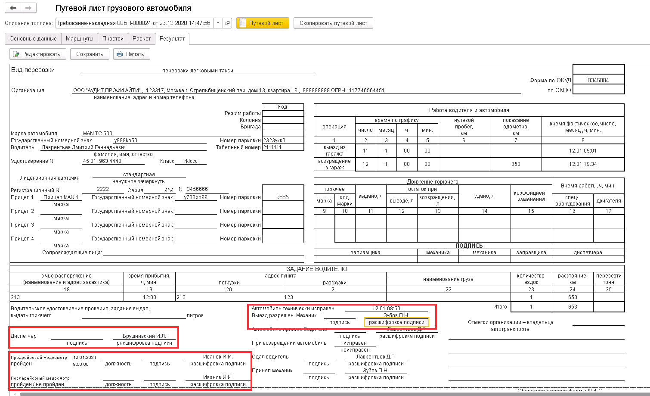Select Сдал водитель name Лаврентьев Д.Г.
Viewport: 650px width, 396px height.
(376, 357)
